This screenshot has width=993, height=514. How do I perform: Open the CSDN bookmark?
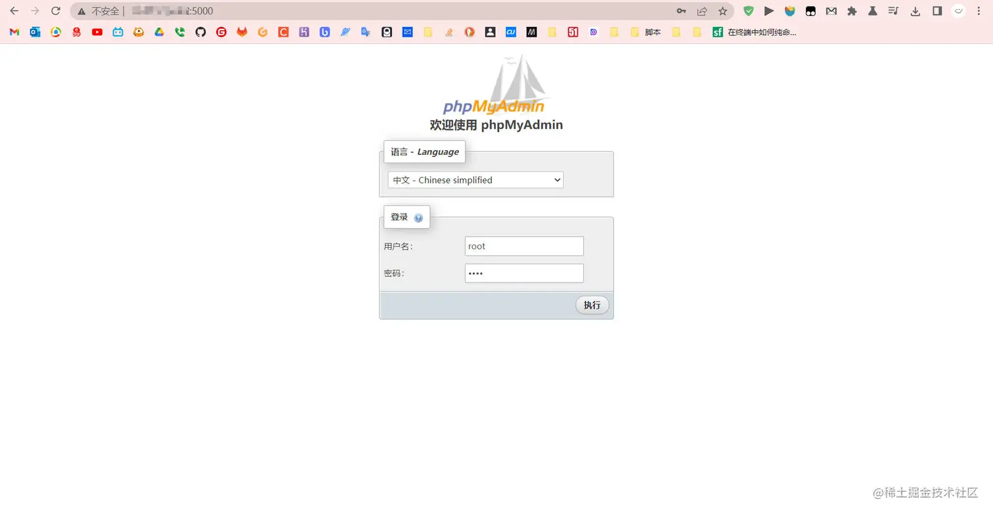coord(284,31)
